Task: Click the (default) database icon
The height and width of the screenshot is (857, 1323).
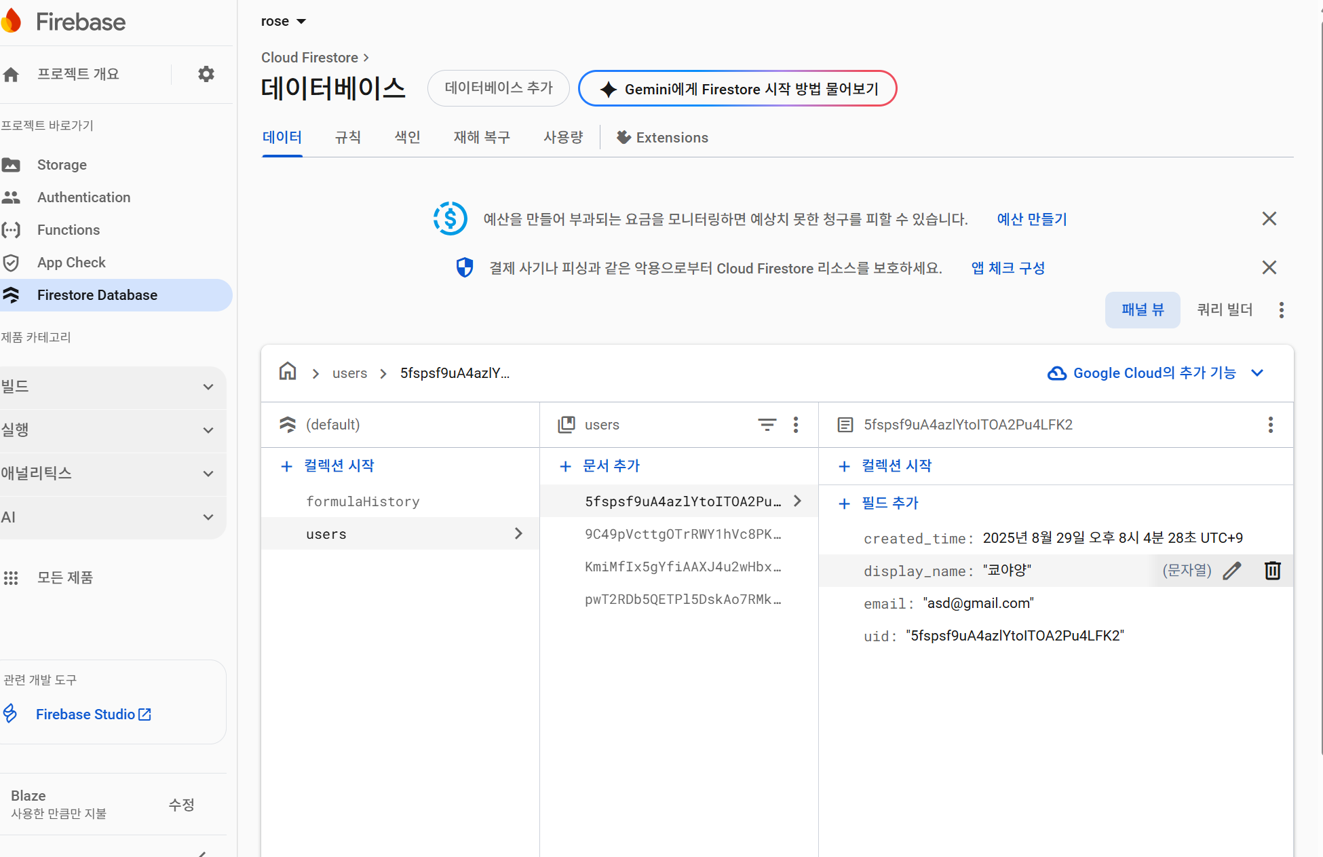Action: click(x=288, y=425)
